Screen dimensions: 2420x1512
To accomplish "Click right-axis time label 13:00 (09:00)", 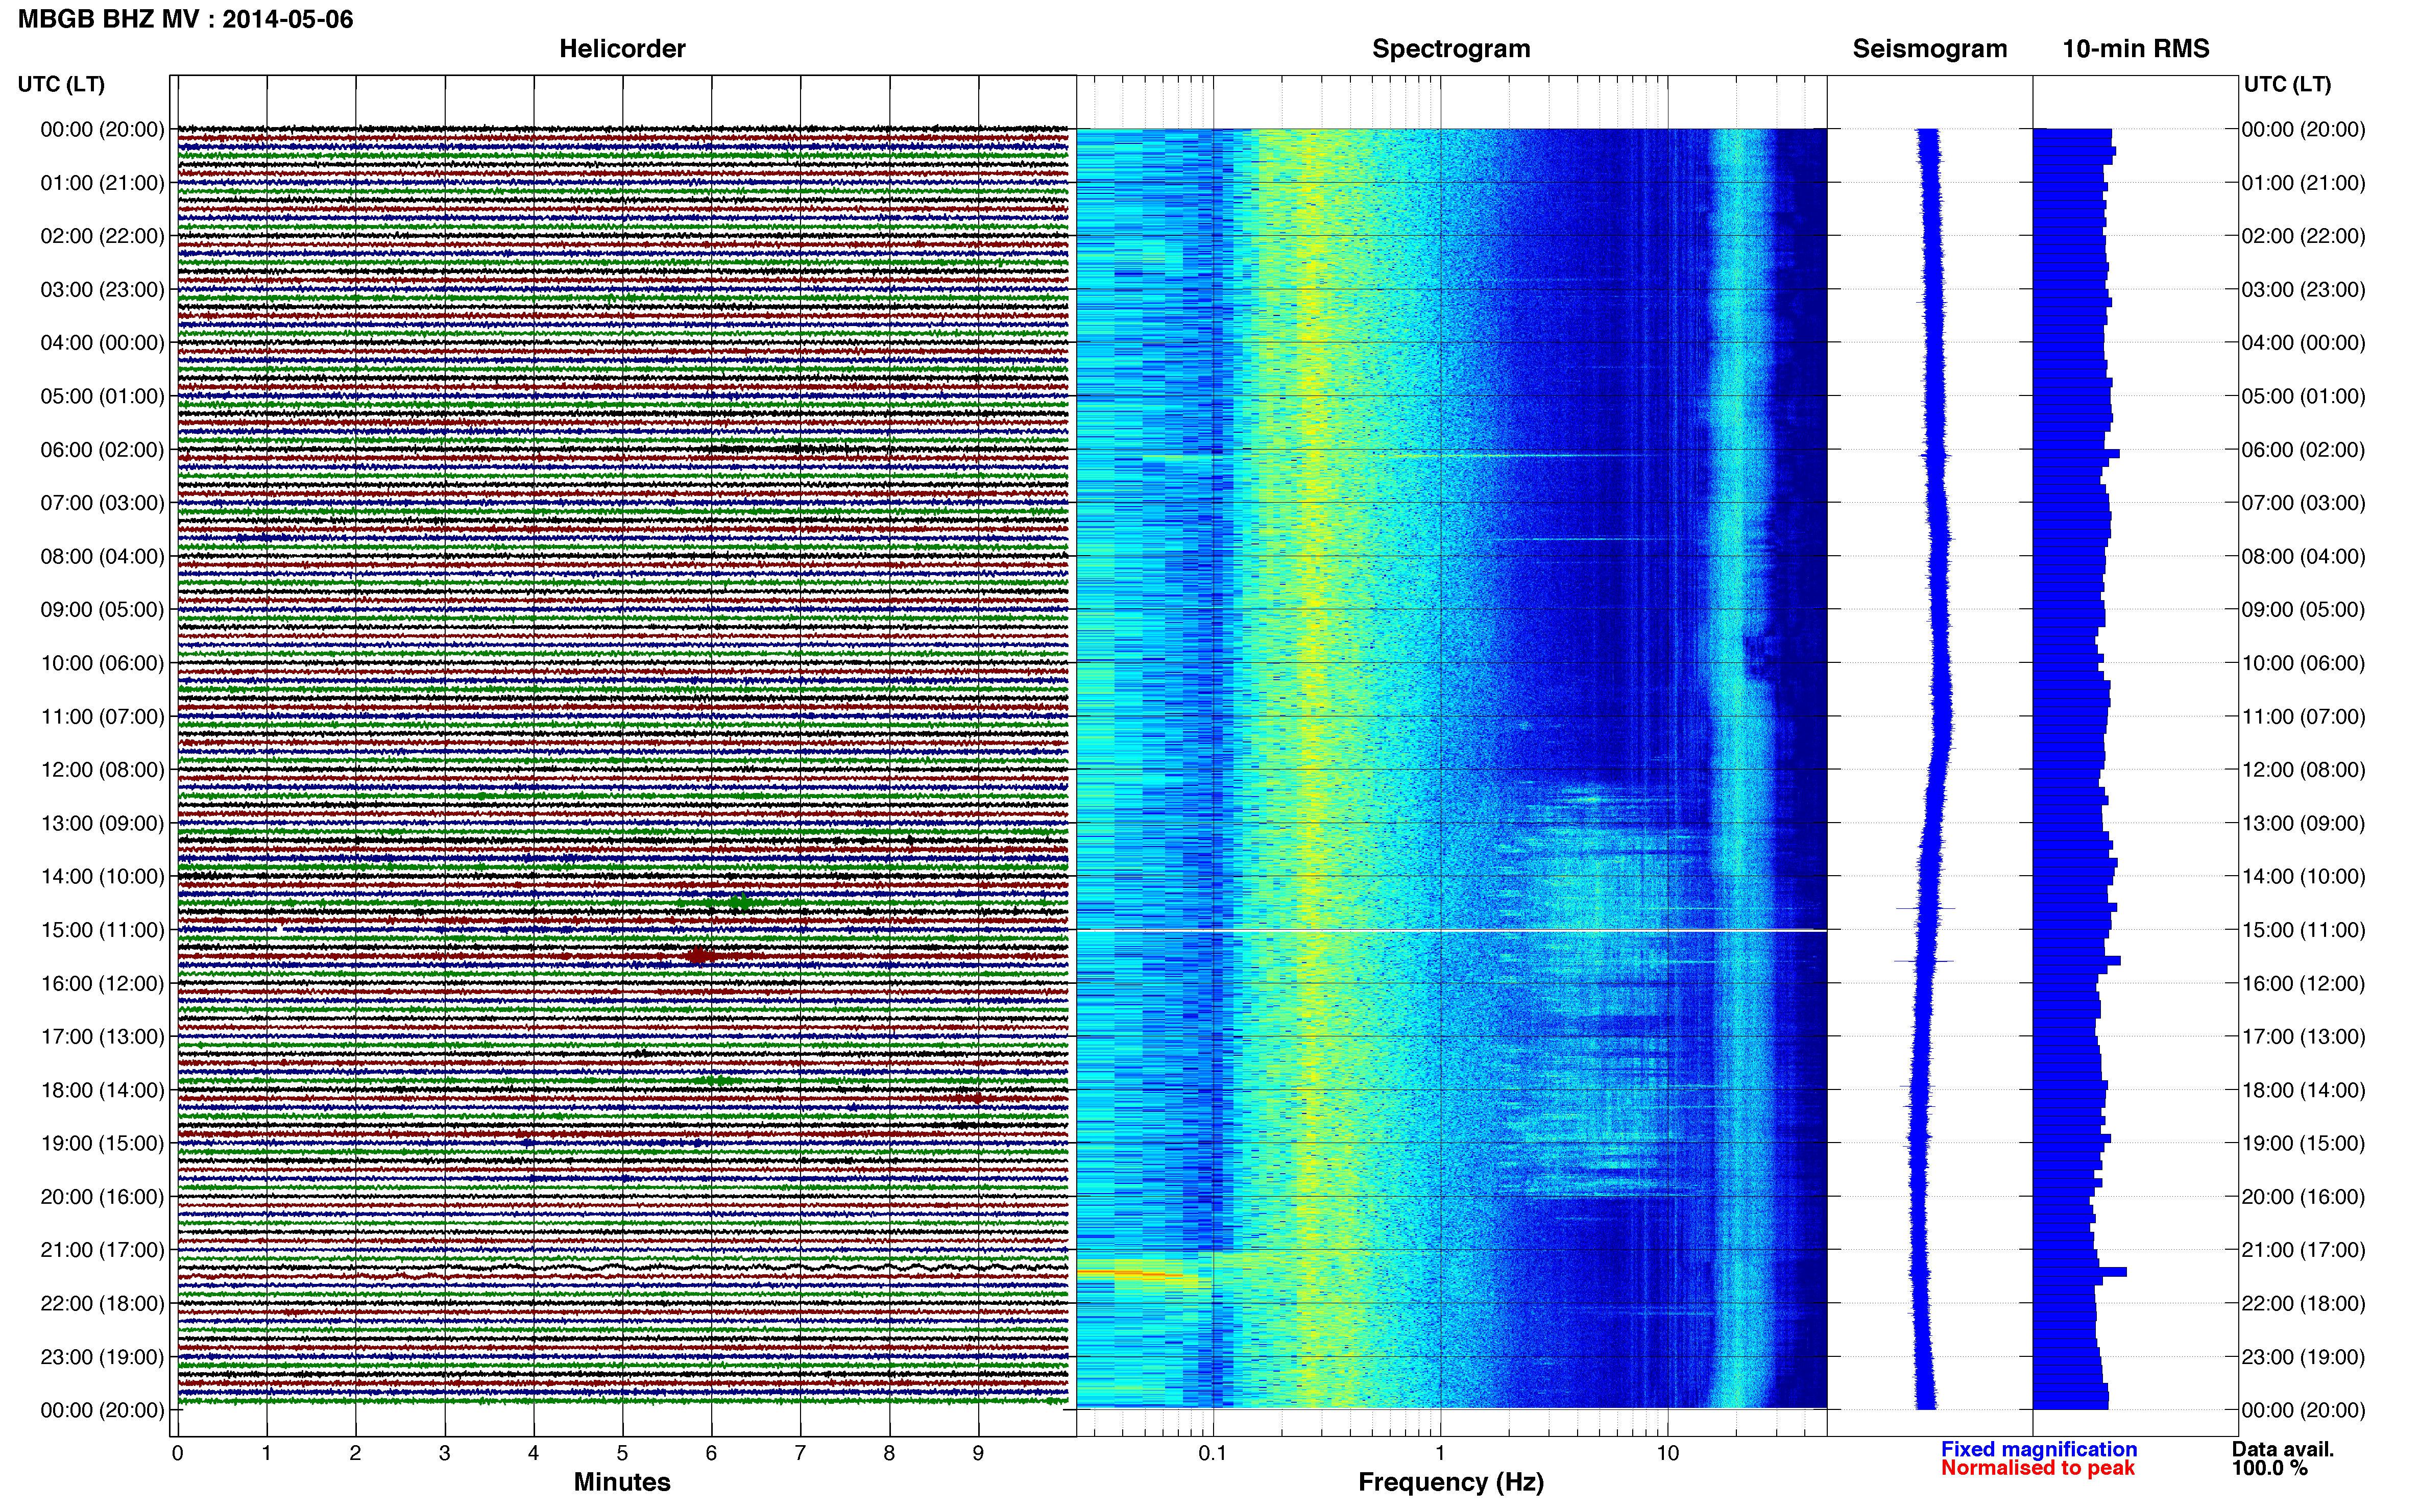I will [2303, 823].
